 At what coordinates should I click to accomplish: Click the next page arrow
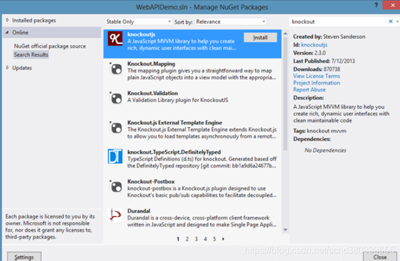pyautogui.click(x=223, y=239)
